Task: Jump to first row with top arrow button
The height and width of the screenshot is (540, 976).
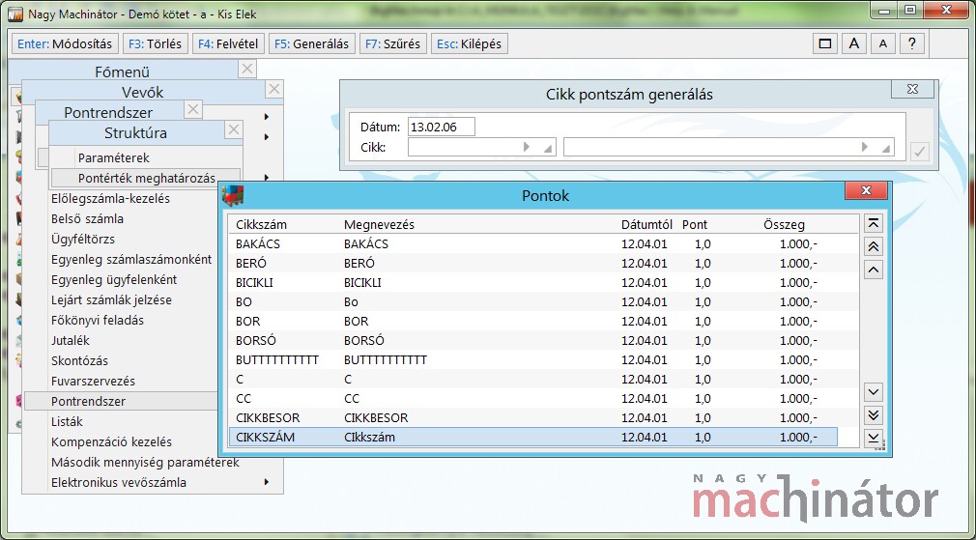Action: coord(874,223)
